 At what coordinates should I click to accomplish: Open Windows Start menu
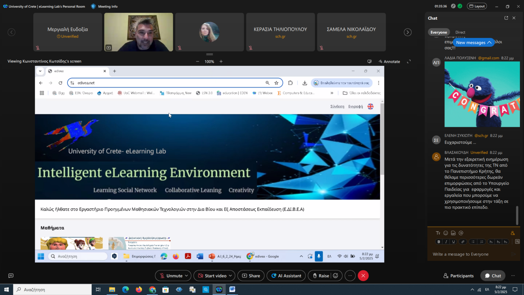[6, 290]
